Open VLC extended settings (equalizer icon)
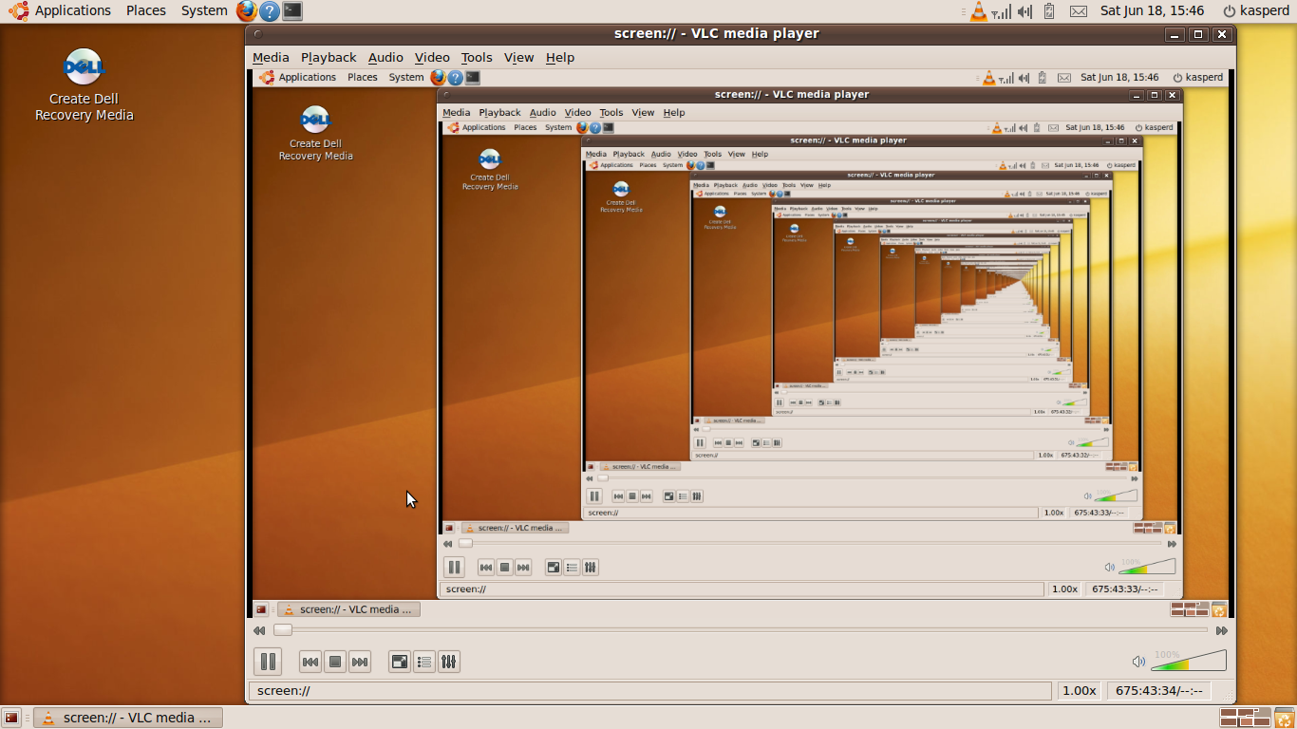The image size is (1297, 729). (449, 662)
